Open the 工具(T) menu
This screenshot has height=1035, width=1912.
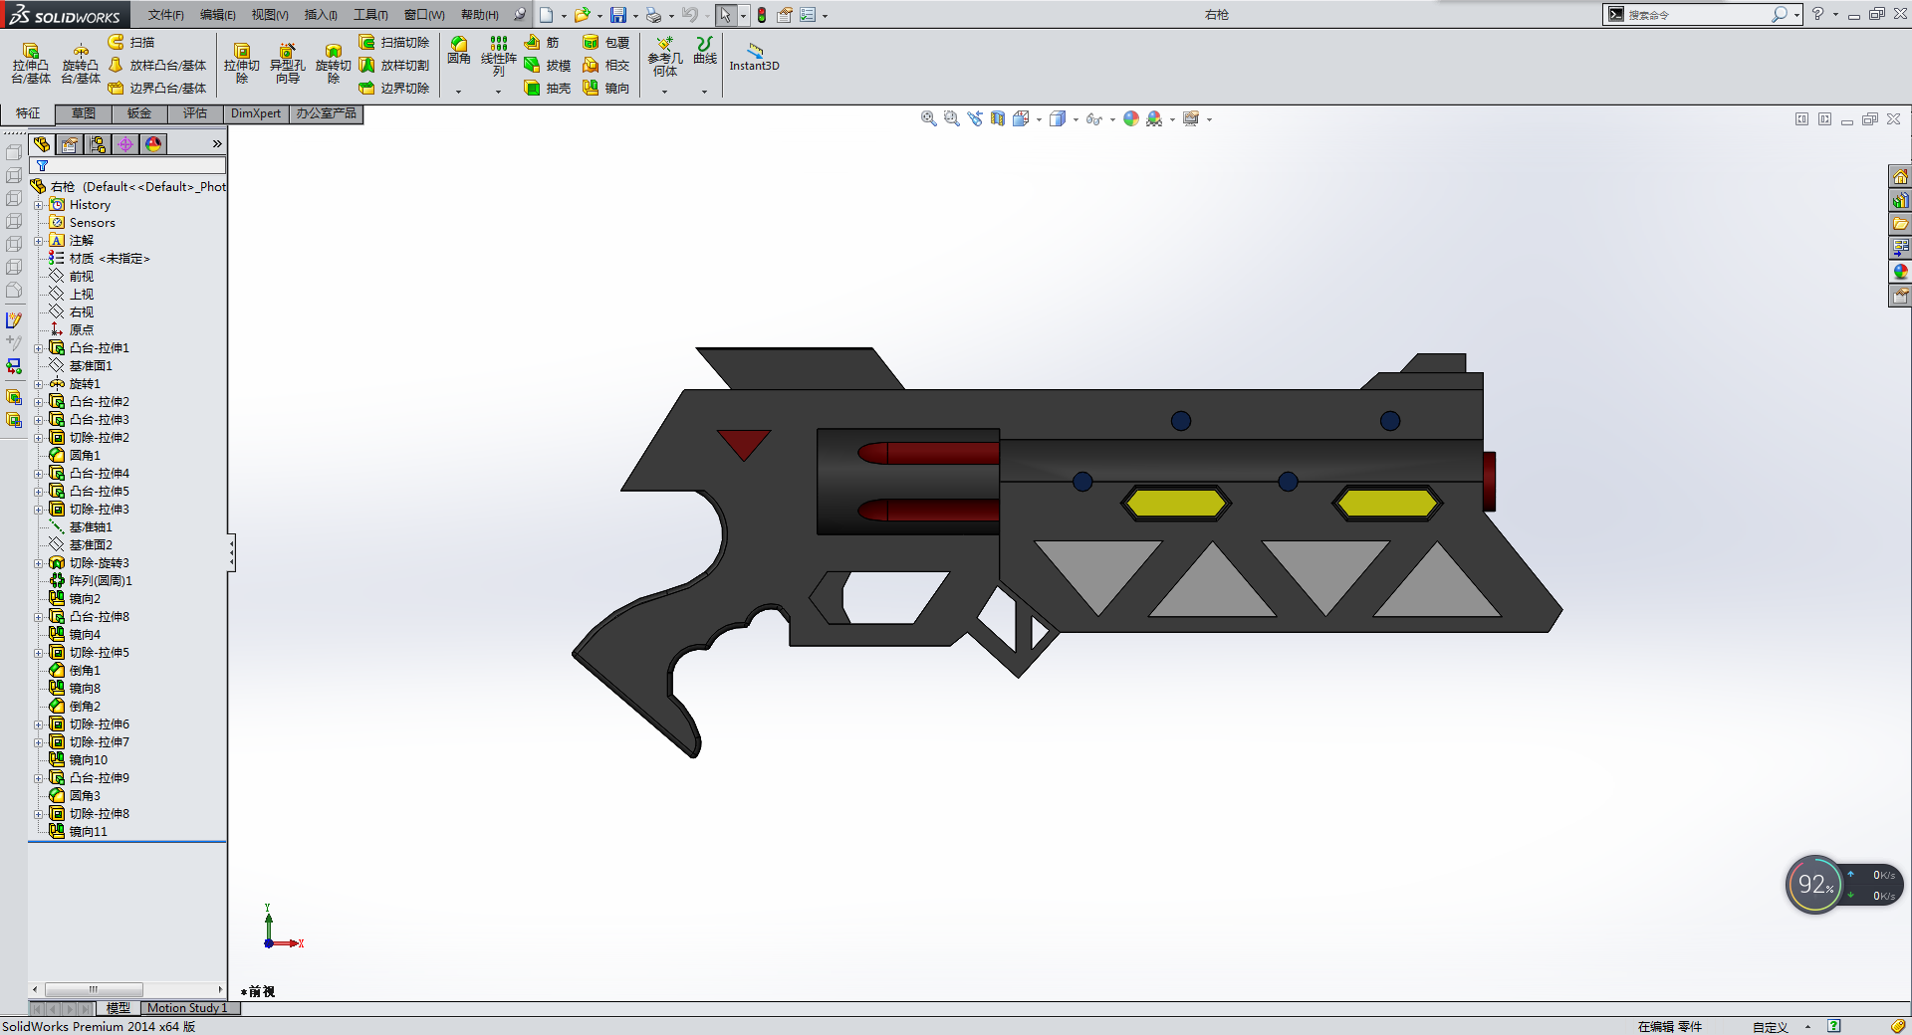pyautogui.click(x=370, y=15)
